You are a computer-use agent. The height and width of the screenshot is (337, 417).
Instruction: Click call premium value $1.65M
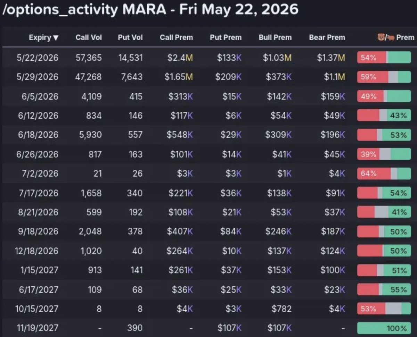[x=178, y=77]
